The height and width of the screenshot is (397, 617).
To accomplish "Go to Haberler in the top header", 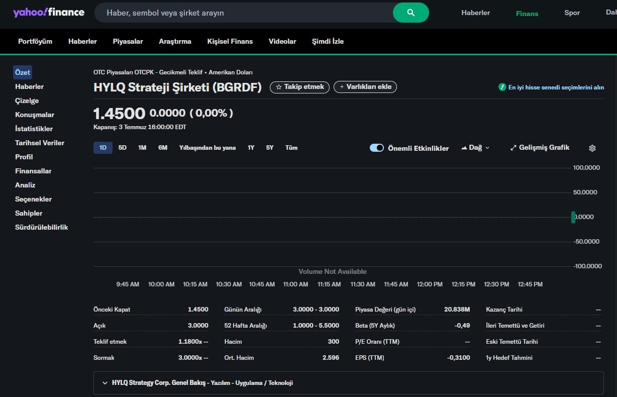I will point(476,13).
